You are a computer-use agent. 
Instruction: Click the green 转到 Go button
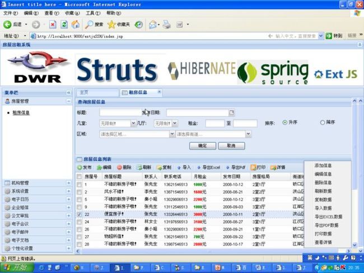(334, 36)
